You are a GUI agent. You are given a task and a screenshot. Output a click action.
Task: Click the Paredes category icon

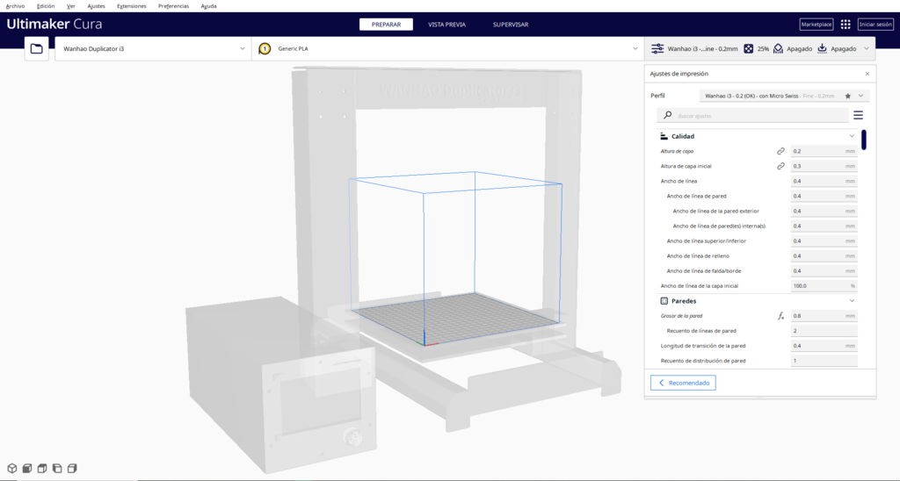click(x=664, y=301)
